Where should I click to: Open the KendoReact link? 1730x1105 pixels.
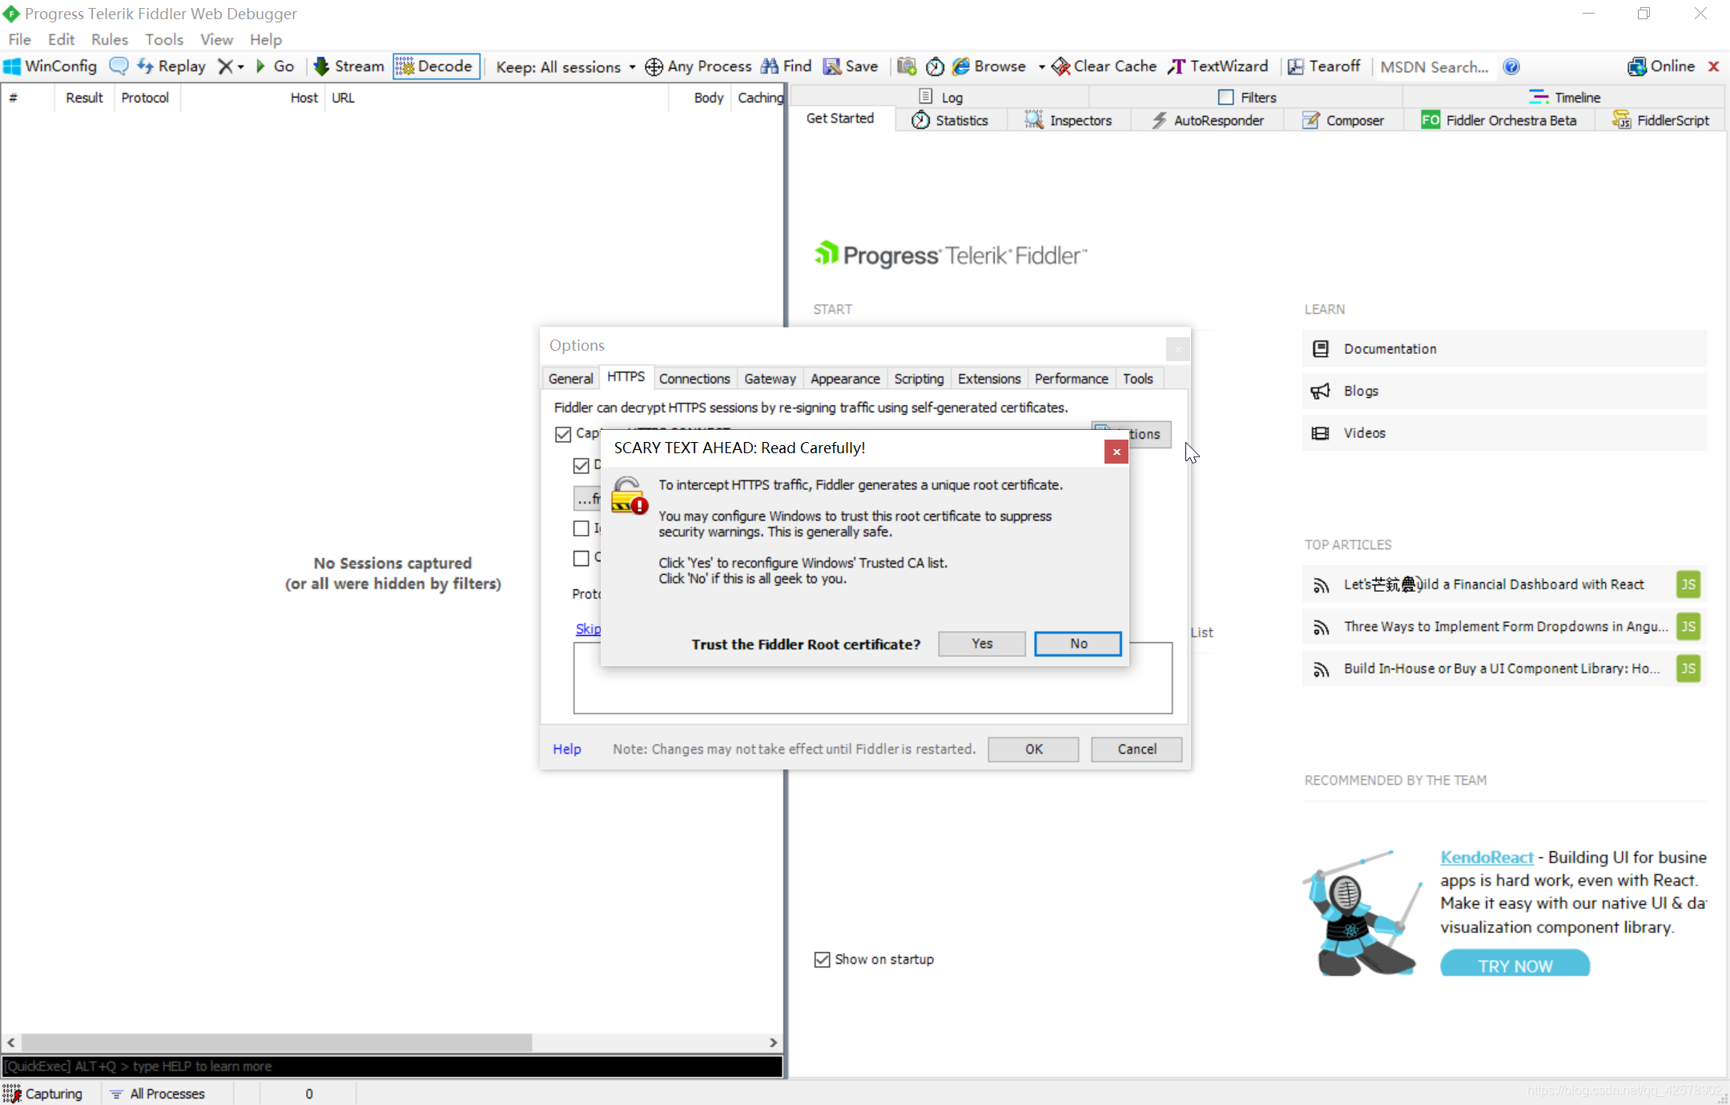pos(1487,857)
